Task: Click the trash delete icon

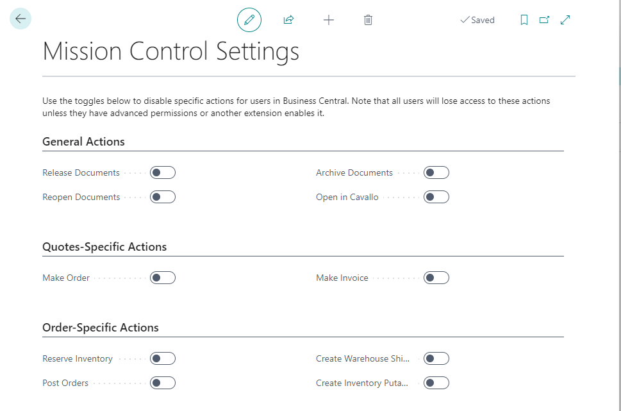Action: (368, 20)
